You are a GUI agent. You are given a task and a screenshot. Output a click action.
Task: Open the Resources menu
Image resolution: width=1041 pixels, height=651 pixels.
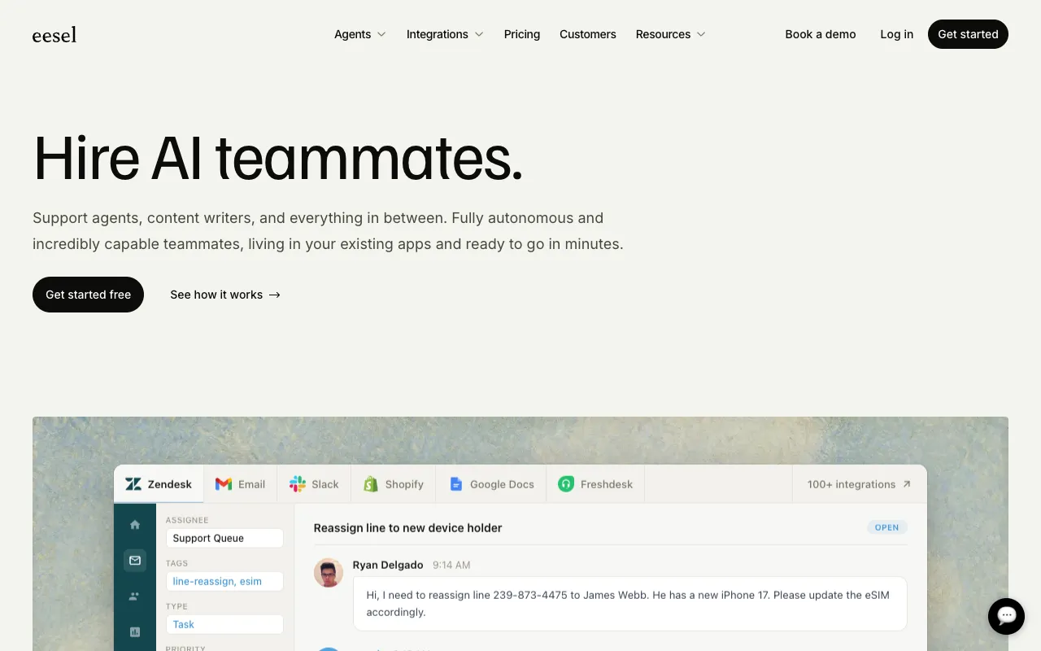point(671,34)
